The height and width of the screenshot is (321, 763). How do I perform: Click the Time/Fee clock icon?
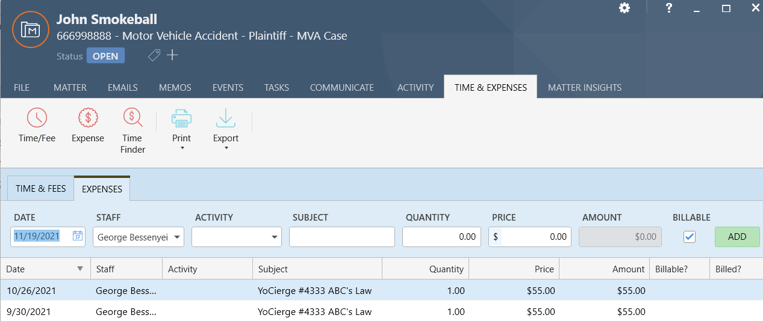37,118
